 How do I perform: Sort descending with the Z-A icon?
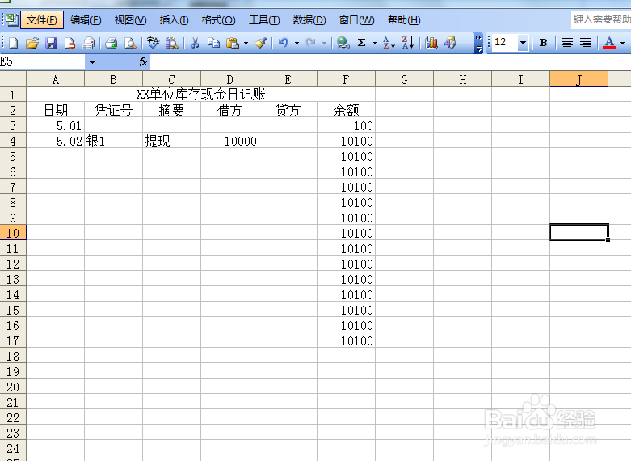(408, 43)
